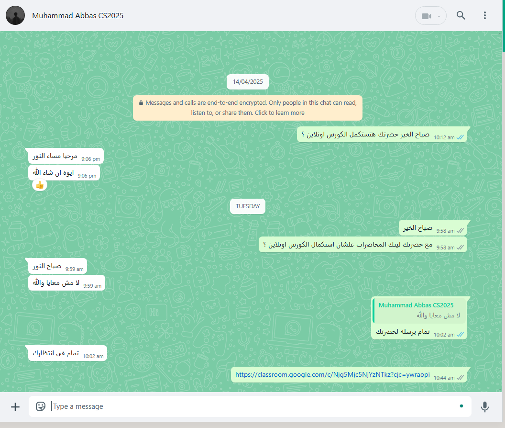Click the contact name Muhammad Abbas CS2025
This screenshot has width=505, height=428.
[x=77, y=15]
